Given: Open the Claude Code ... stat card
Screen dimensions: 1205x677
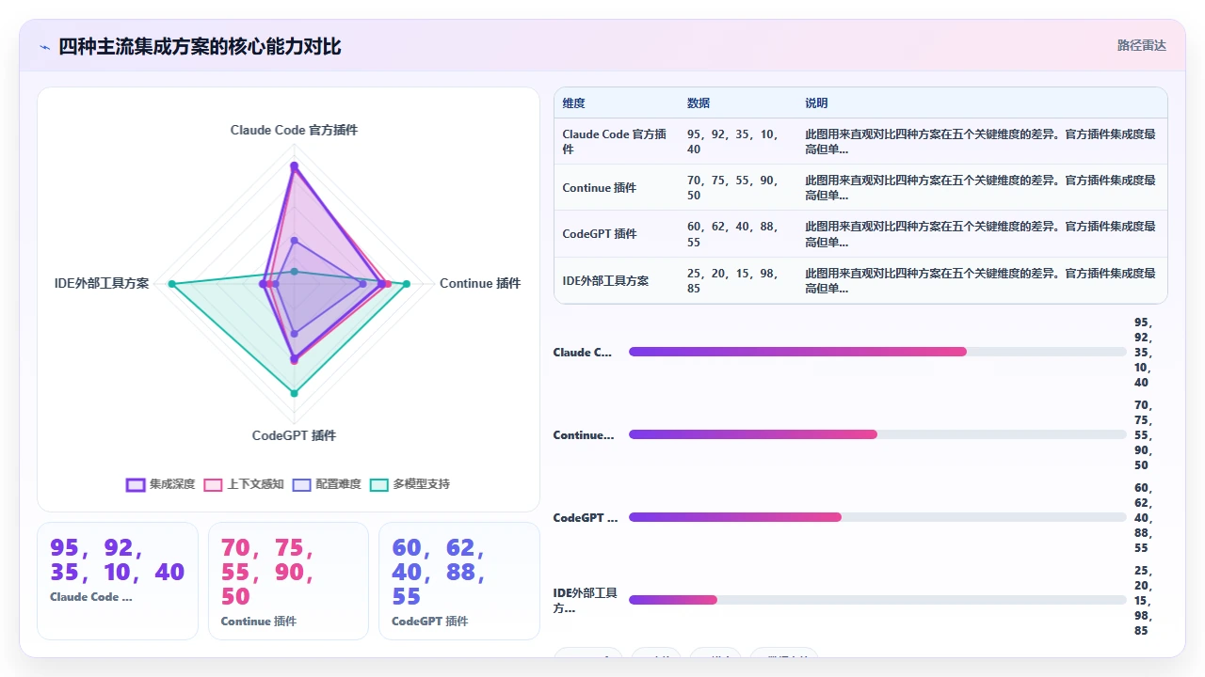Looking at the screenshot, I should (x=118, y=580).
